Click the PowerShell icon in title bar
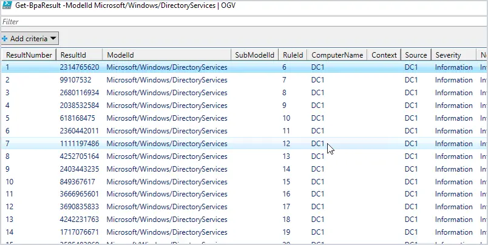The image size is (488, 245). 7,5
